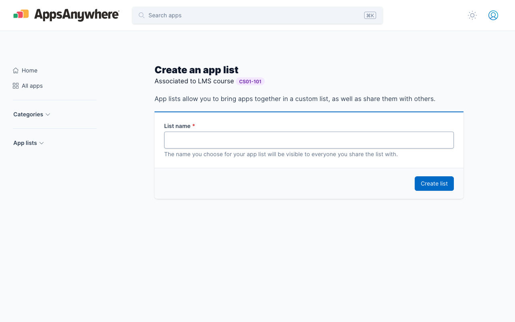Click the AppsAnywhere wordmark in the header
Viewport: 515px width, 322px height.
coord(76,15)
